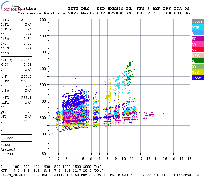Click the foEp value 0.54

coord(27,39)
